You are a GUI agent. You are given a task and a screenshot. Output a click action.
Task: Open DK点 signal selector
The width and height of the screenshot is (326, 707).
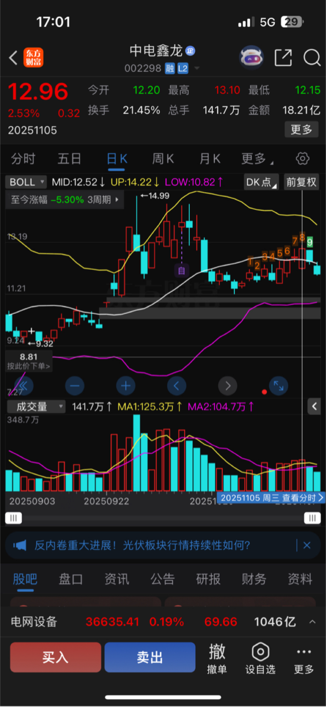click(261, 182)
